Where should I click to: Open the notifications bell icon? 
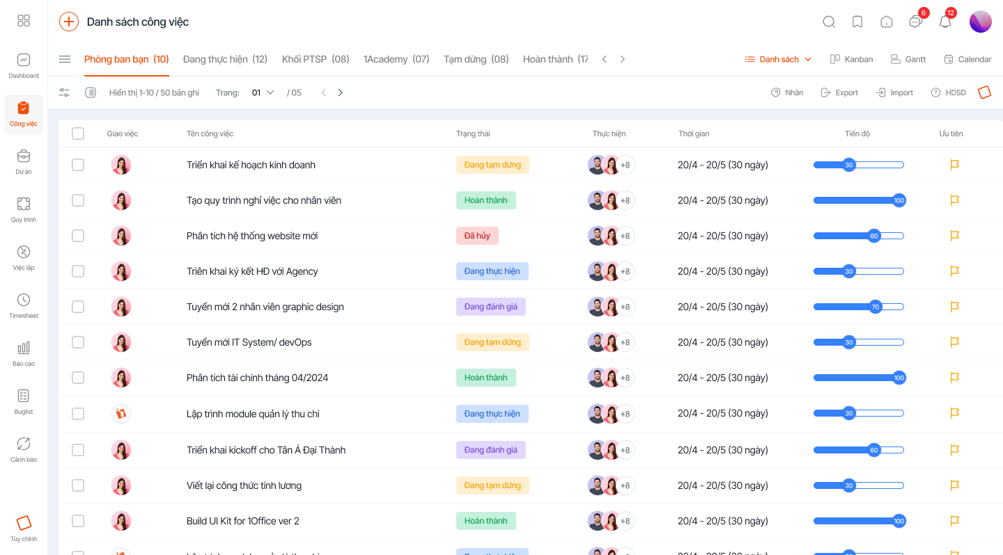[944, 22]
